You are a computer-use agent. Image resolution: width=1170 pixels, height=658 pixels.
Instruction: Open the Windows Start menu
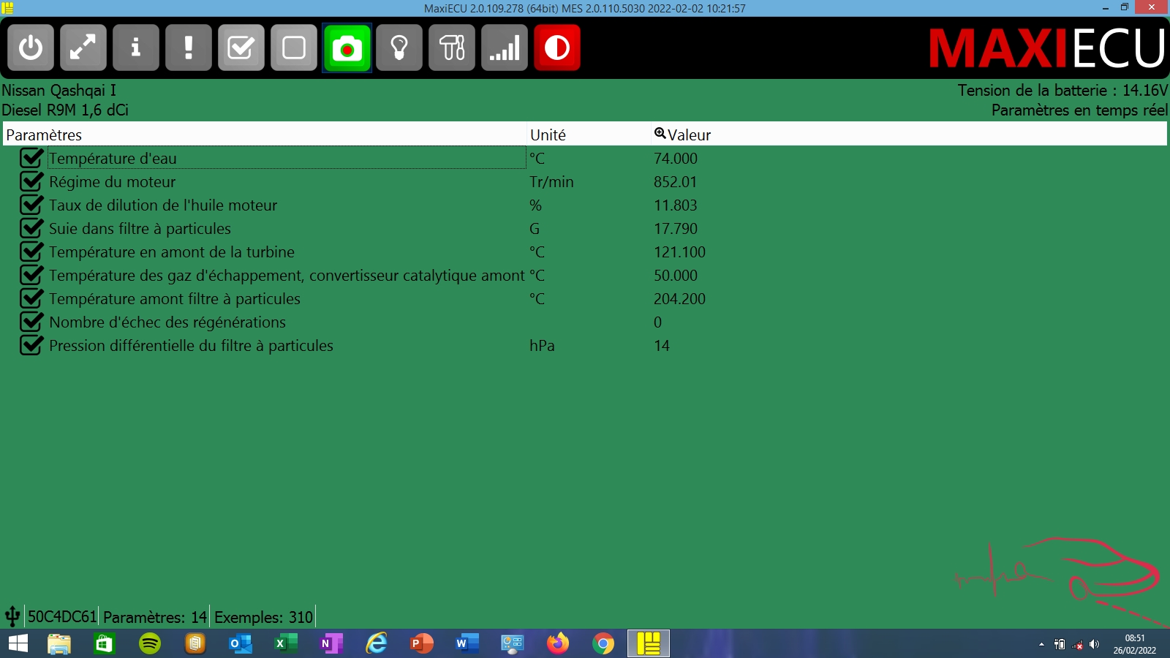tap(18, 643)
